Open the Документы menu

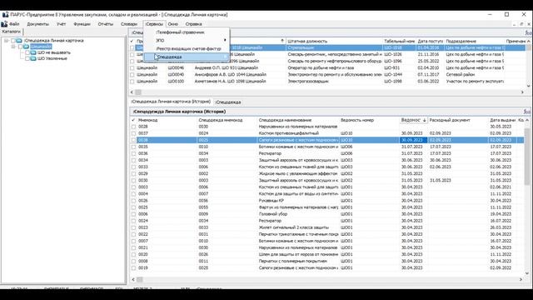[38, 24]
